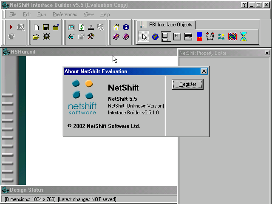Close the About NetShift Evaluation dialog

coord(204,71)
